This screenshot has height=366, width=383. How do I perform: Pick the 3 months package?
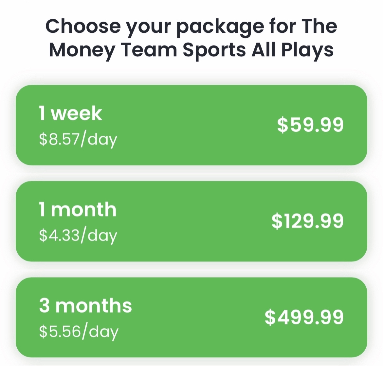point(191,317)
